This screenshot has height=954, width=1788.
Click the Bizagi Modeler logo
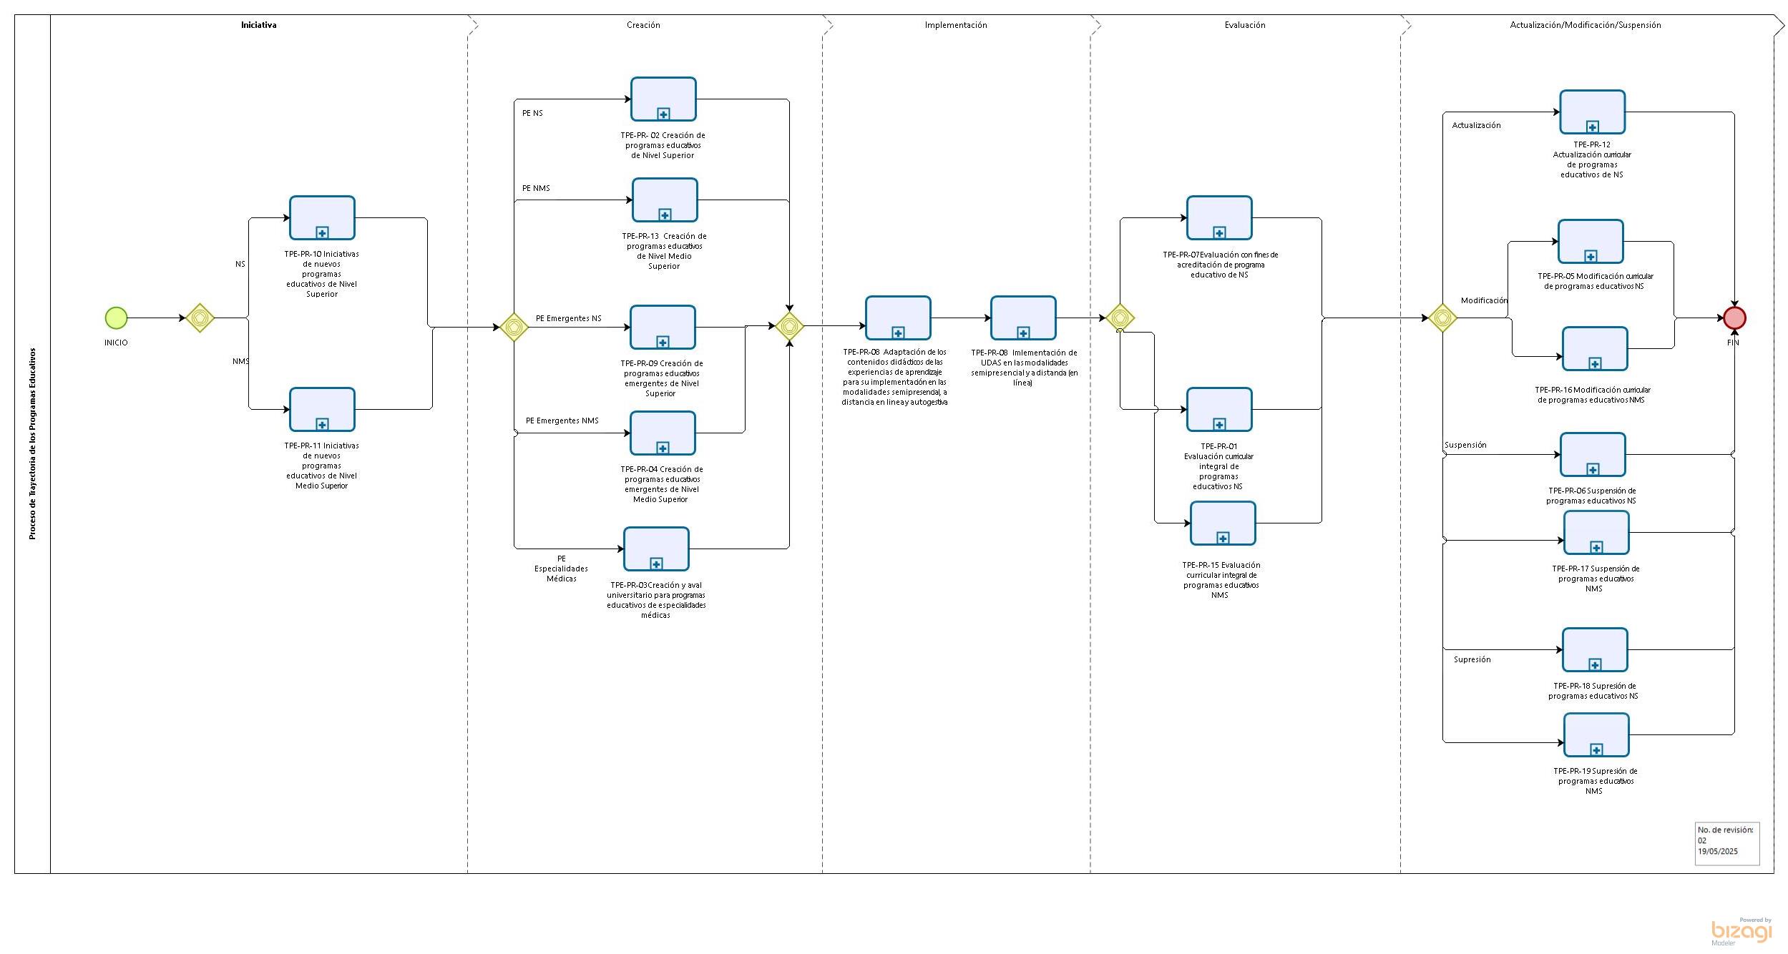1741,931
